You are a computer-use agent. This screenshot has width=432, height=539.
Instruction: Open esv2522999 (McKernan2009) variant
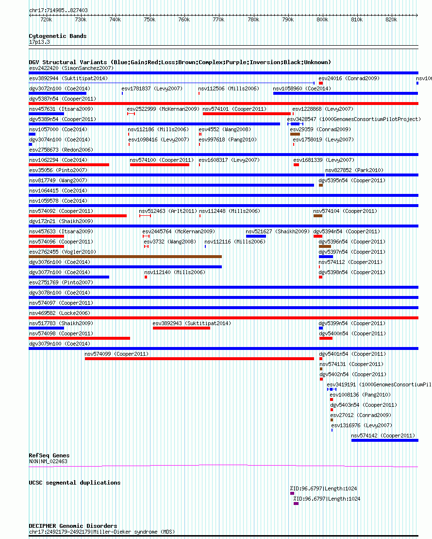coord(163,109)
